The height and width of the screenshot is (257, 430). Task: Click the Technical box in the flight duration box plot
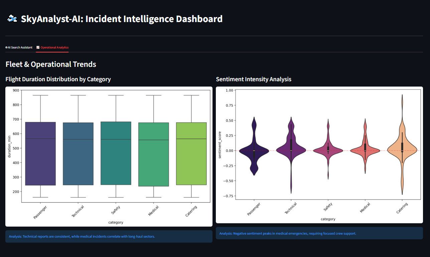pyautogui.click(x=78, y=154)
